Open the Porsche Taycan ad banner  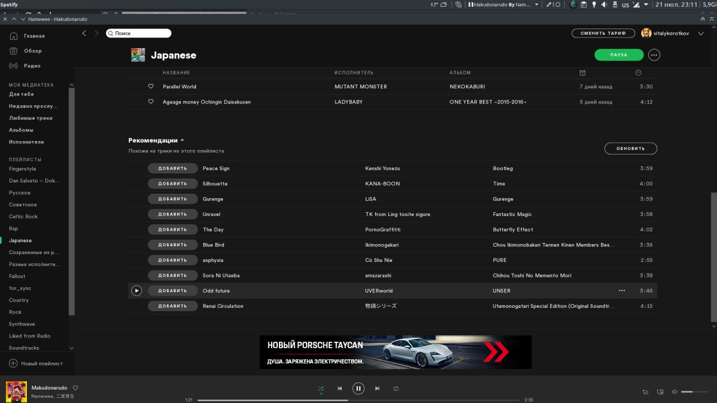tap(395, 352)
